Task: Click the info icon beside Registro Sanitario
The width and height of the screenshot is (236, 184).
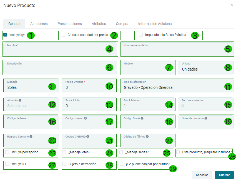Action: click(31, 136)
